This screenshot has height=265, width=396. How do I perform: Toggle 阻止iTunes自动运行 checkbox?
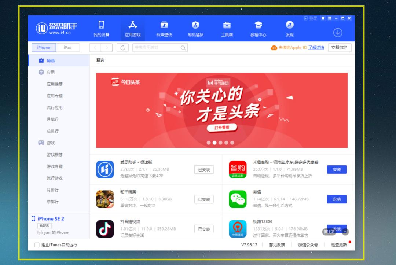coord(37,245)
